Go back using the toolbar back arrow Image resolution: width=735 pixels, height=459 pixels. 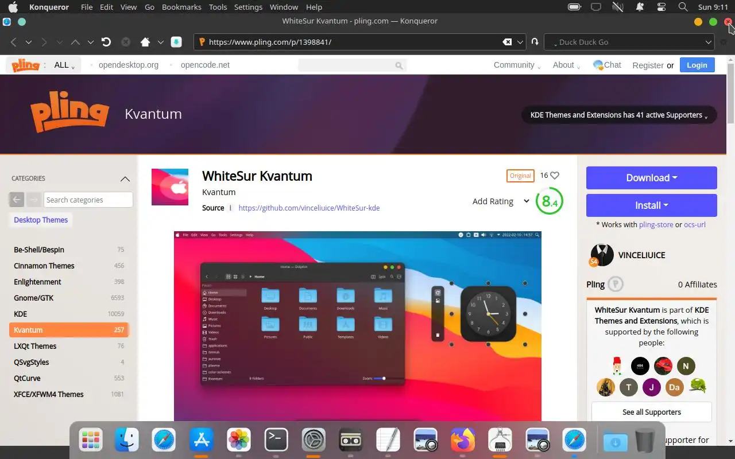pyautogui.click(x=13, y=42)
